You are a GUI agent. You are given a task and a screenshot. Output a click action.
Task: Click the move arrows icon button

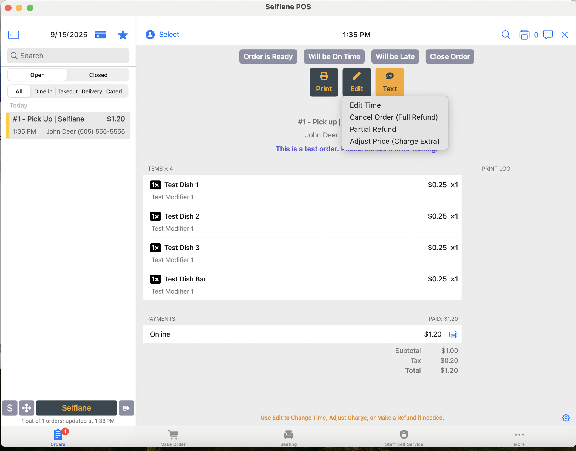(x=27, y=408)
